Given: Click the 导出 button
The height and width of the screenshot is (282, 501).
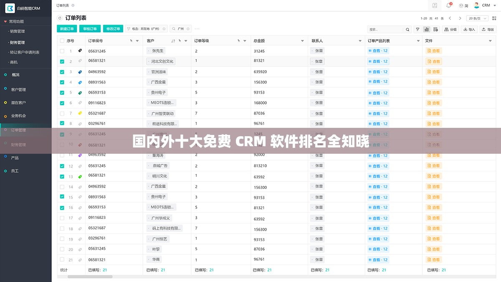Looking at the screenshot, I should click(x=488, y=29).
